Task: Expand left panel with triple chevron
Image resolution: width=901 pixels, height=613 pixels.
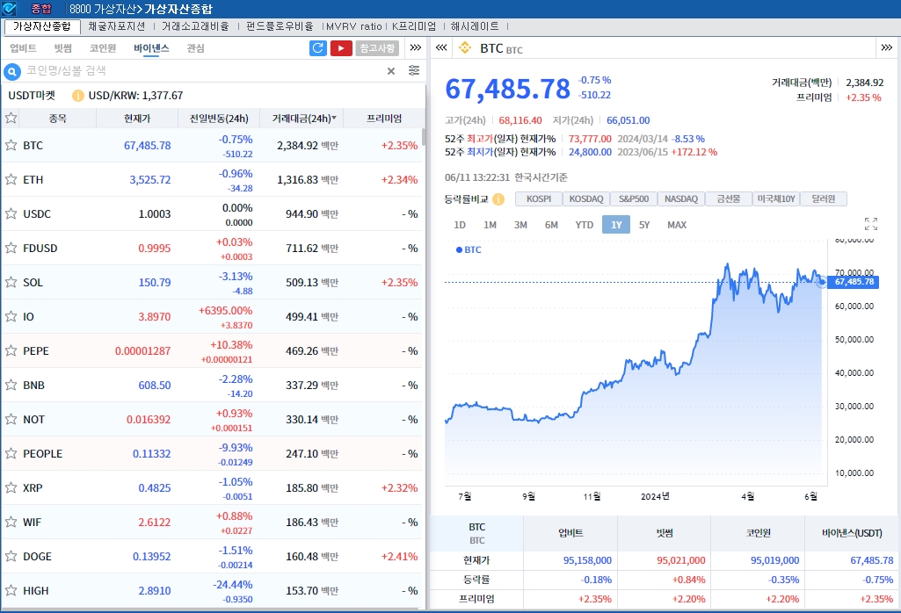Action: [x=416, y=47]
